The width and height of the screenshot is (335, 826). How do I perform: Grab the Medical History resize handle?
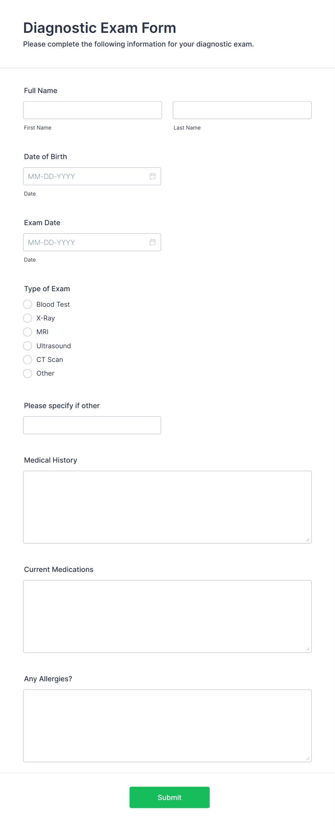point(308,540)
